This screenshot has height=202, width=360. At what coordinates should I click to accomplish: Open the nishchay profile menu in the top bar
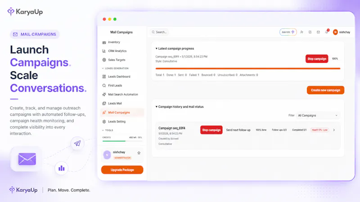(342, 32)
